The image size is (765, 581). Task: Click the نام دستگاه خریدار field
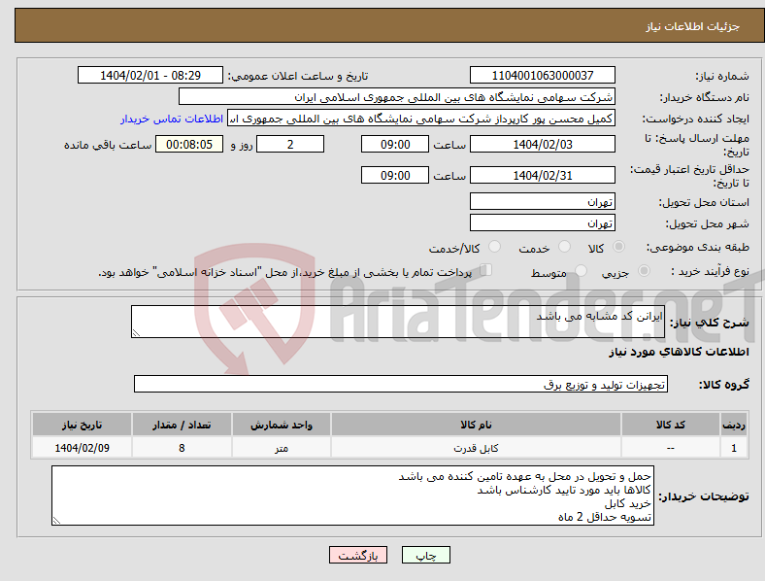(397, 96)
